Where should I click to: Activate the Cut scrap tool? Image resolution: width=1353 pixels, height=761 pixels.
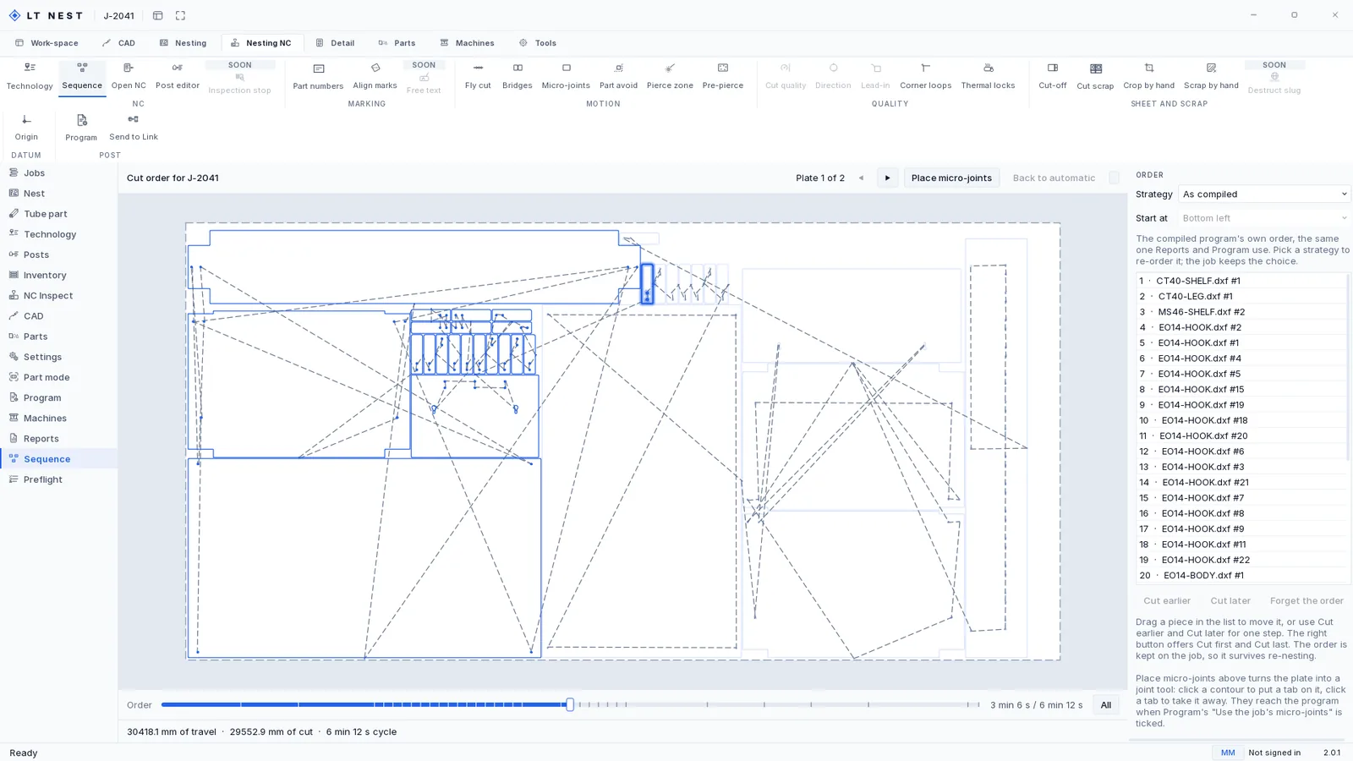[1095, 76]
